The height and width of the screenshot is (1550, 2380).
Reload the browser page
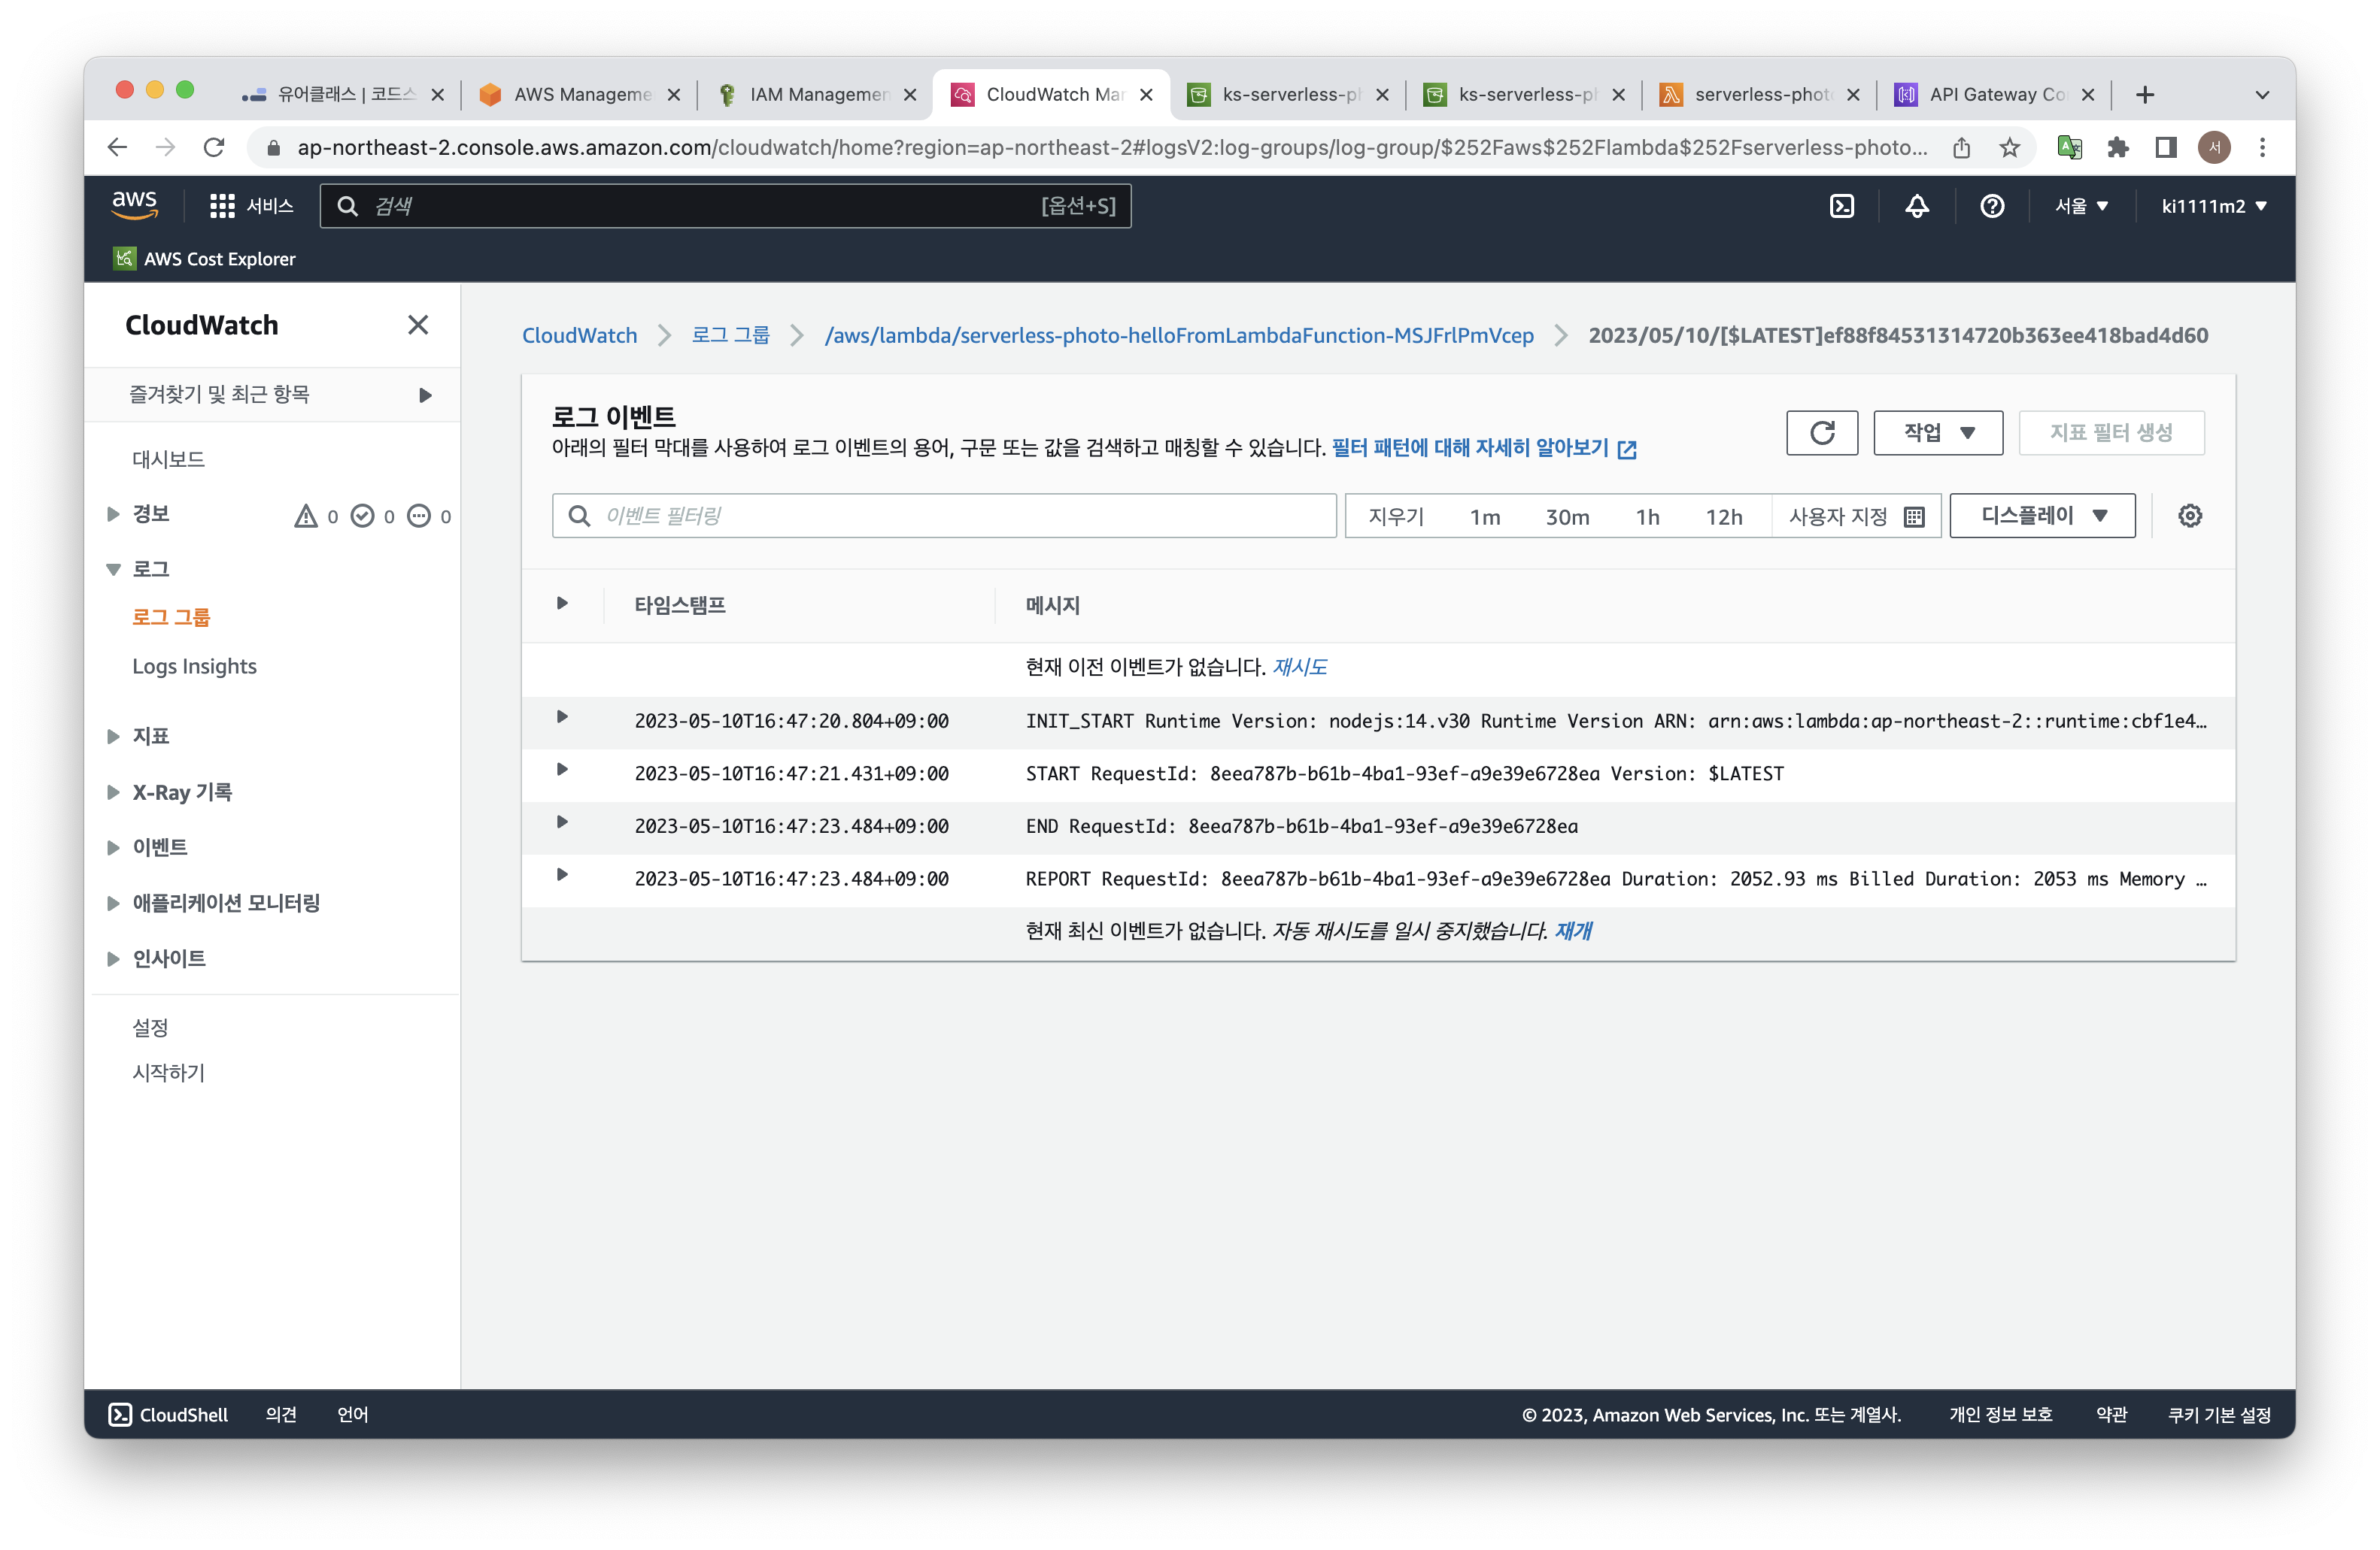click(x=214, y=148)
